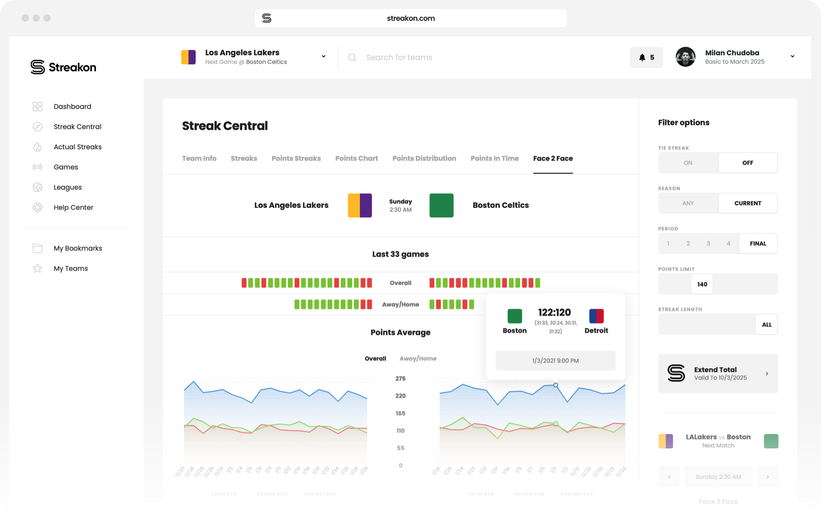The height and width of the screenshot is (519, 821).
Task: Expand the Extend Total chevron
Action: tap(767, 373)
